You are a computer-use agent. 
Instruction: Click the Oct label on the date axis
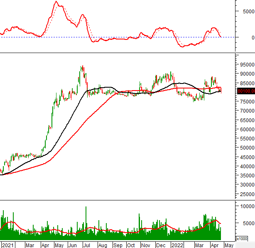click(131, 245)
